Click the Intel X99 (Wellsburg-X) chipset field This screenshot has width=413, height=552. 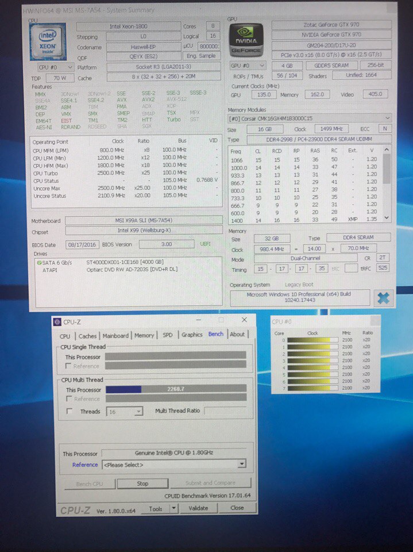click(144, 231)
